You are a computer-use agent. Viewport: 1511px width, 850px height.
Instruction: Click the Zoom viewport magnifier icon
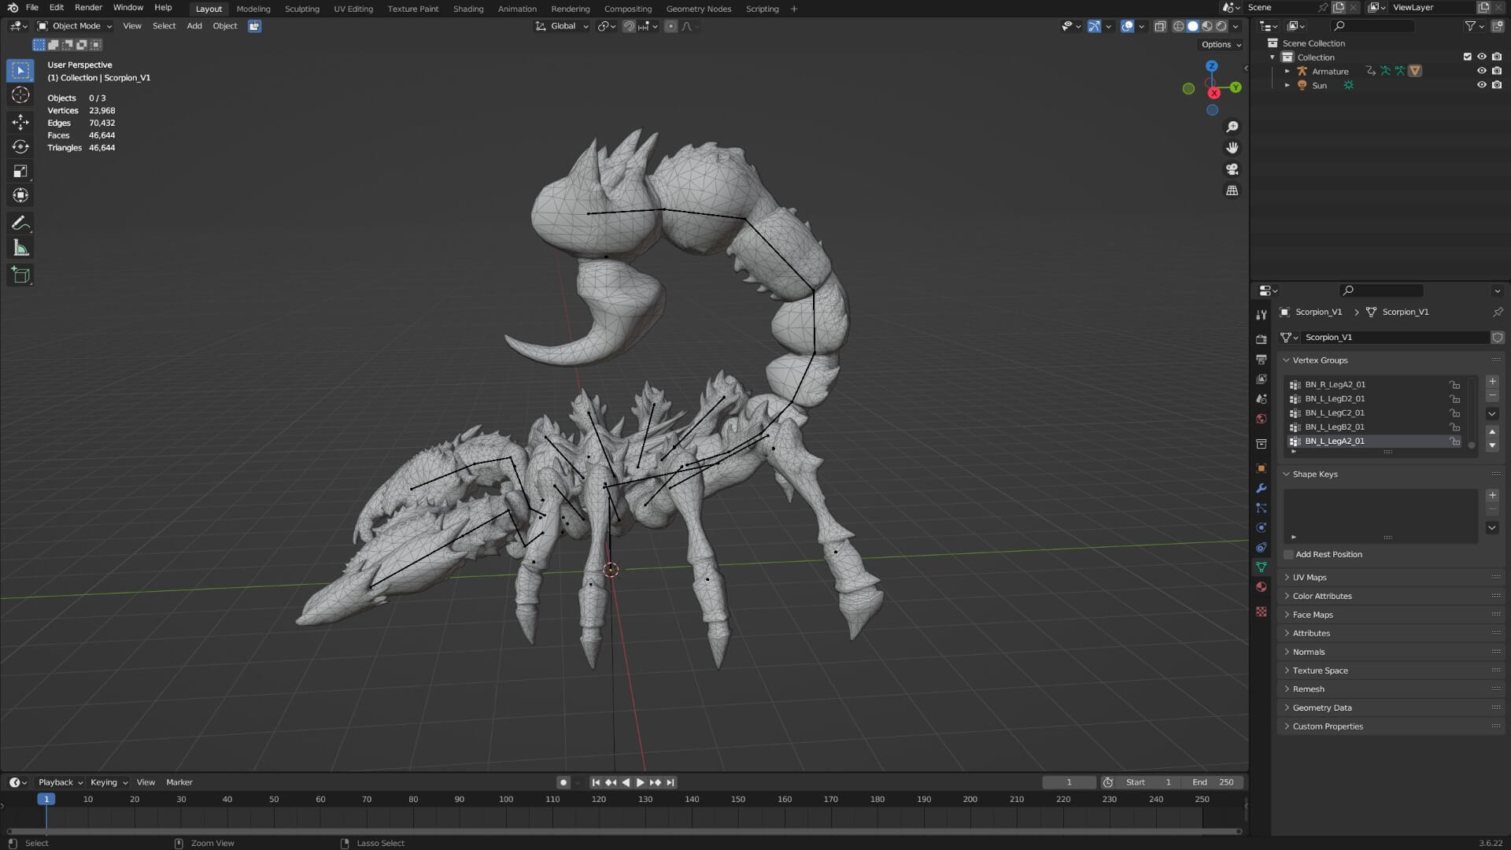[x=1232, y=127]
